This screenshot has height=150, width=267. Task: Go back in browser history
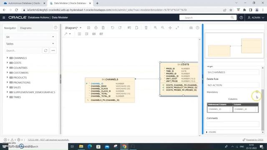4,10
